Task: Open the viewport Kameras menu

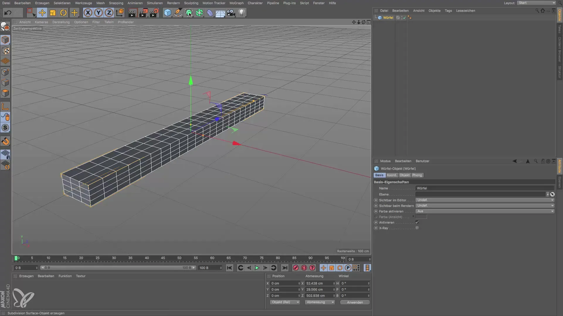Action: tap(41, 22)
